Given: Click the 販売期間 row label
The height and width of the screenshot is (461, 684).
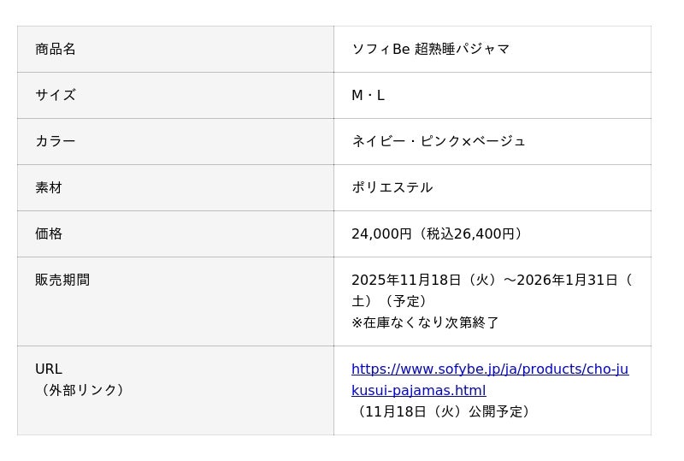Looking at the screenshot, I should (62, 280).
